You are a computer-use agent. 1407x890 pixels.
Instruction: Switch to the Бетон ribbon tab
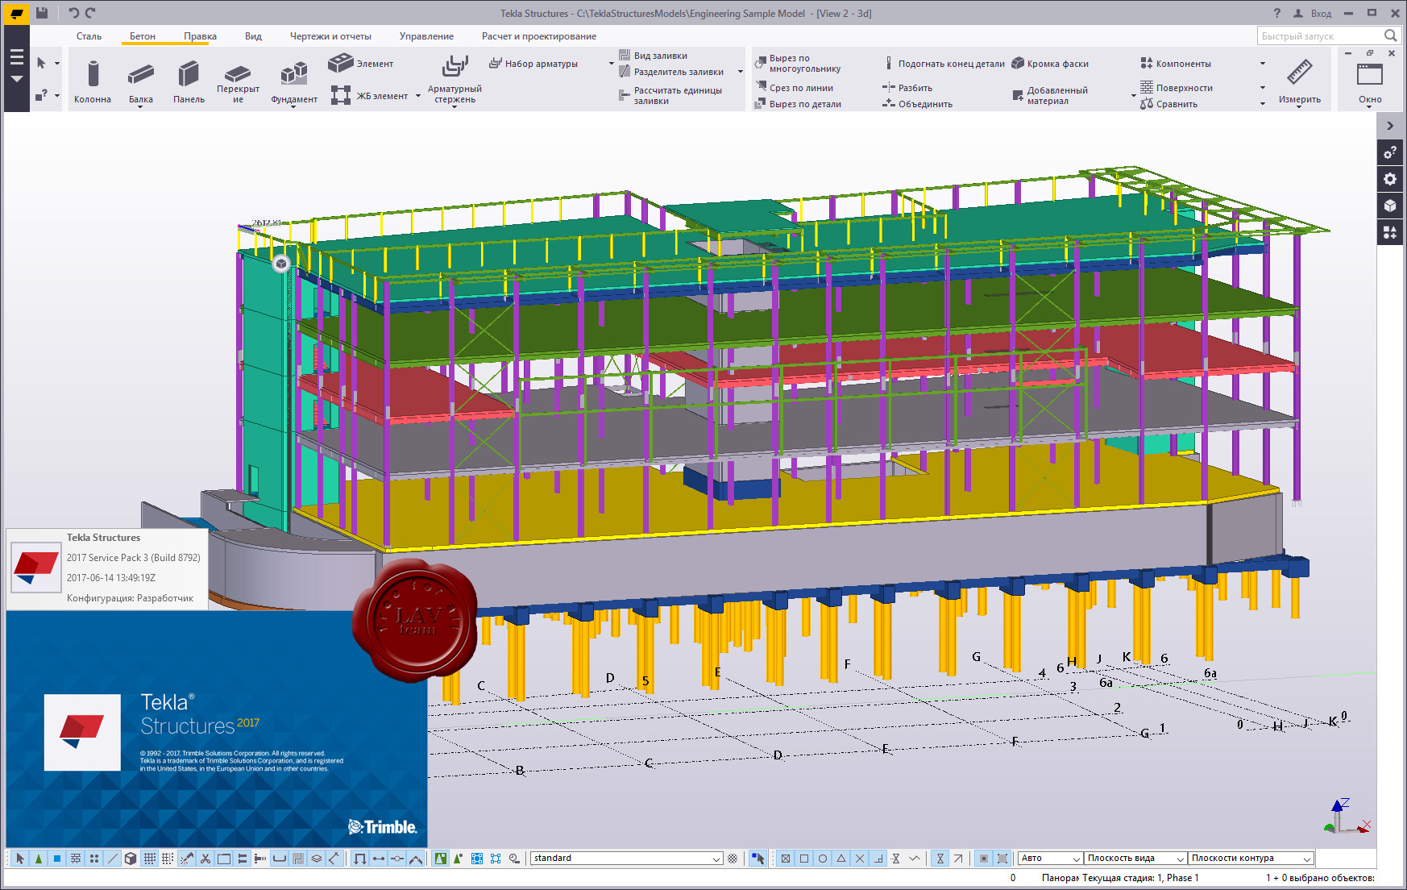tap(143, 36)
